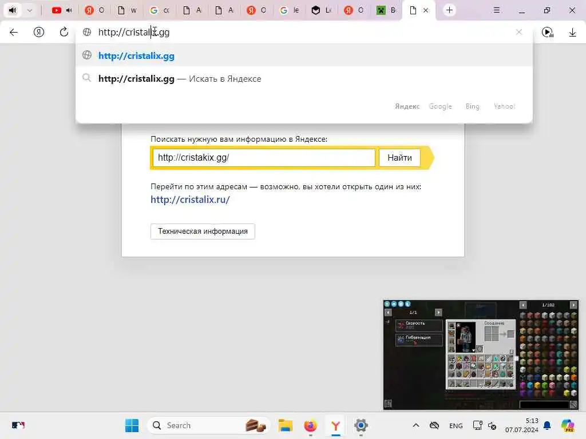Click the muted volume tray icon
Viewport: 586px width, 439px height.
[x=492, y=425]
